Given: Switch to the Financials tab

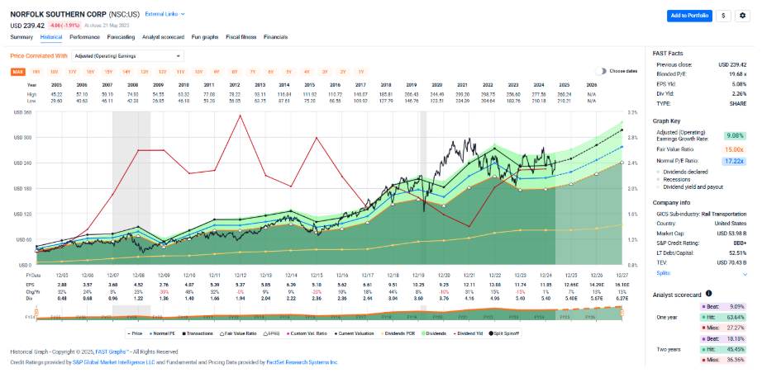Looking at the screenshot, I should (x=276, y=37).
